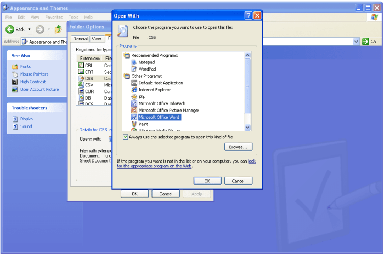Select the CRL file type row
Viewport: 384px width, 255px height.
click(x=94, y=66)
